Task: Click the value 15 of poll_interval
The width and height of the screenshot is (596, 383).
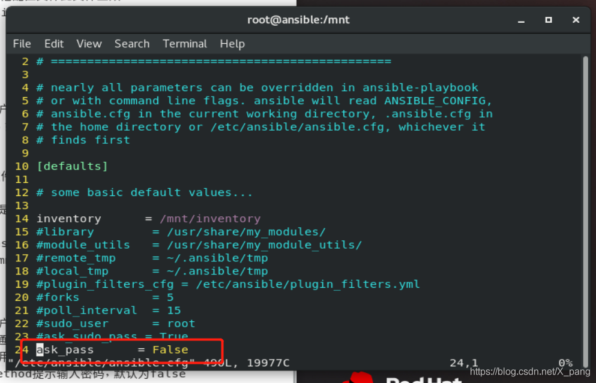Action: (174, 310)
